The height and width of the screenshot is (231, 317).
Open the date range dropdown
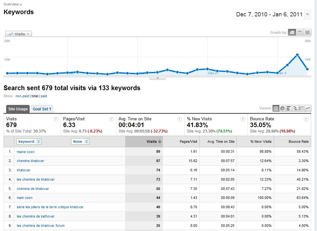tap(308, 14)
